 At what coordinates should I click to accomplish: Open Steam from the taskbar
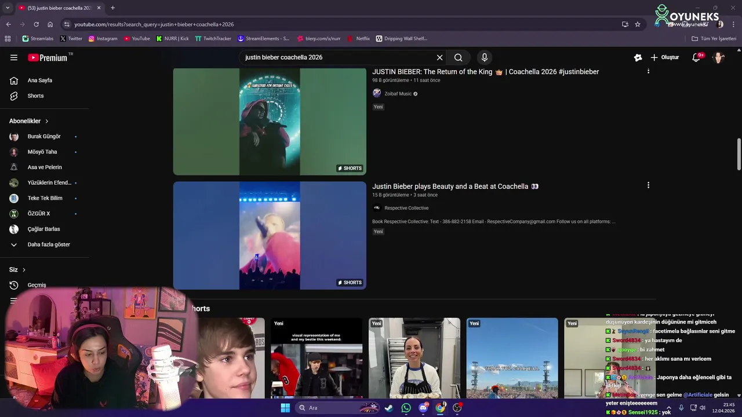(x=389, y=408)
